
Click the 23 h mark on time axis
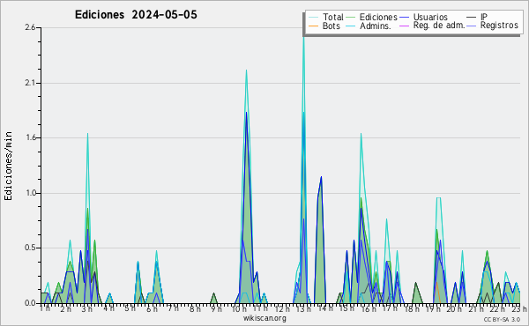click(519, 308)
